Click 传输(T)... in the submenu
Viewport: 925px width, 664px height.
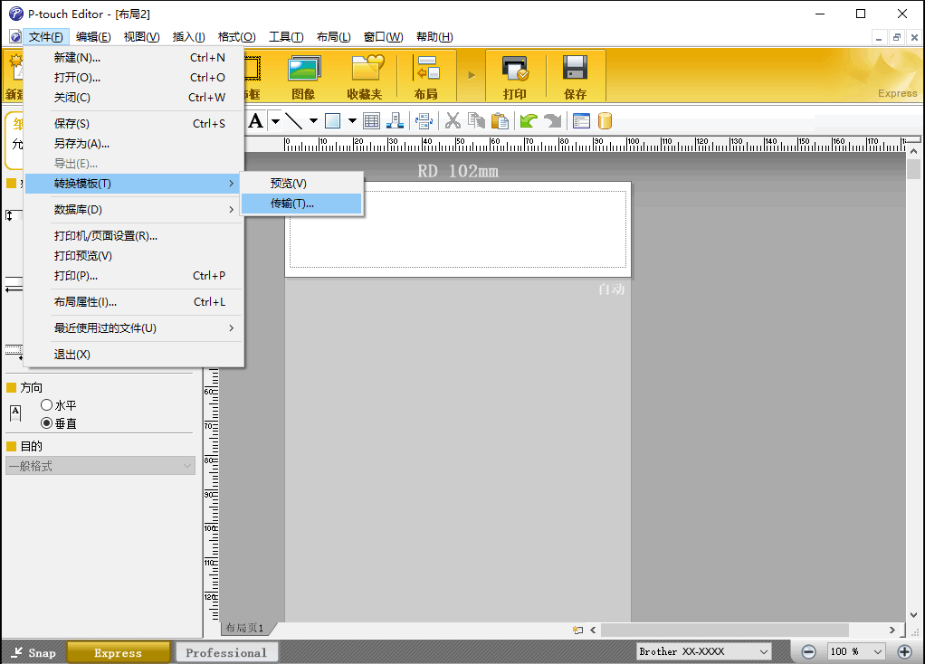coord(301,204)
